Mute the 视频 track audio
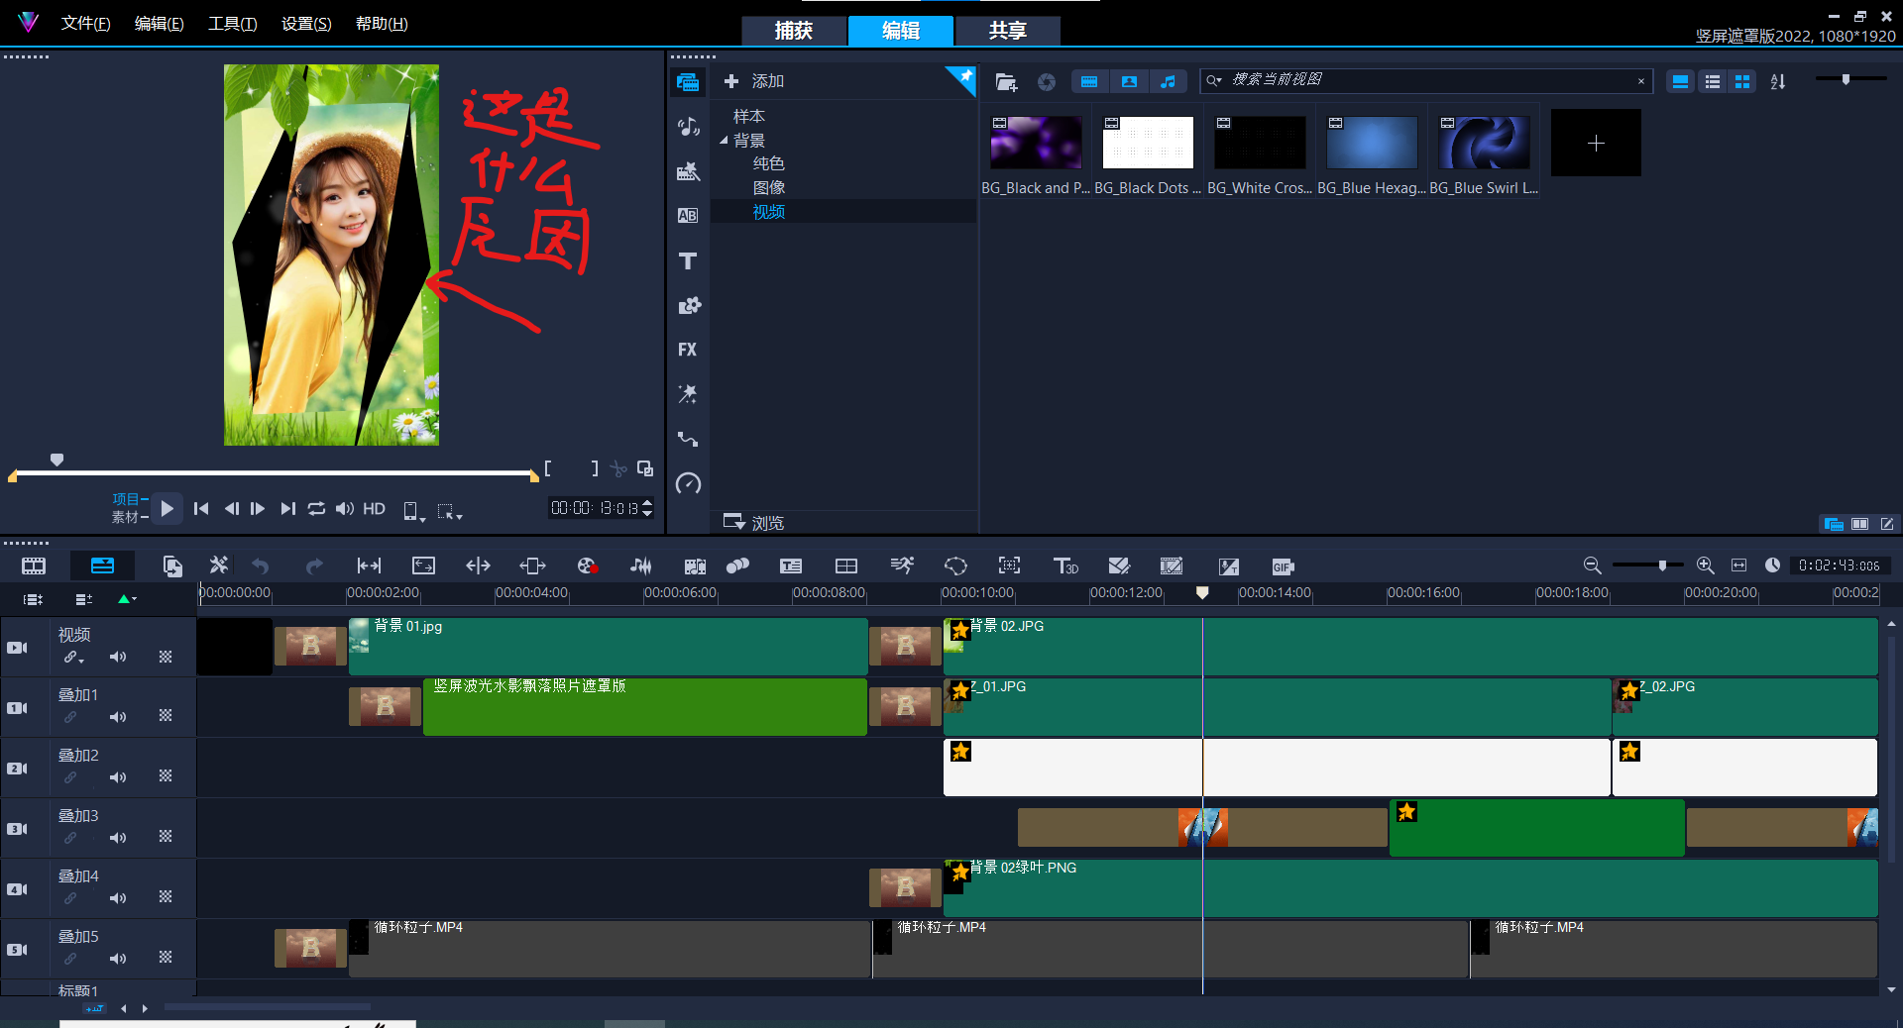 pos(118,657)
